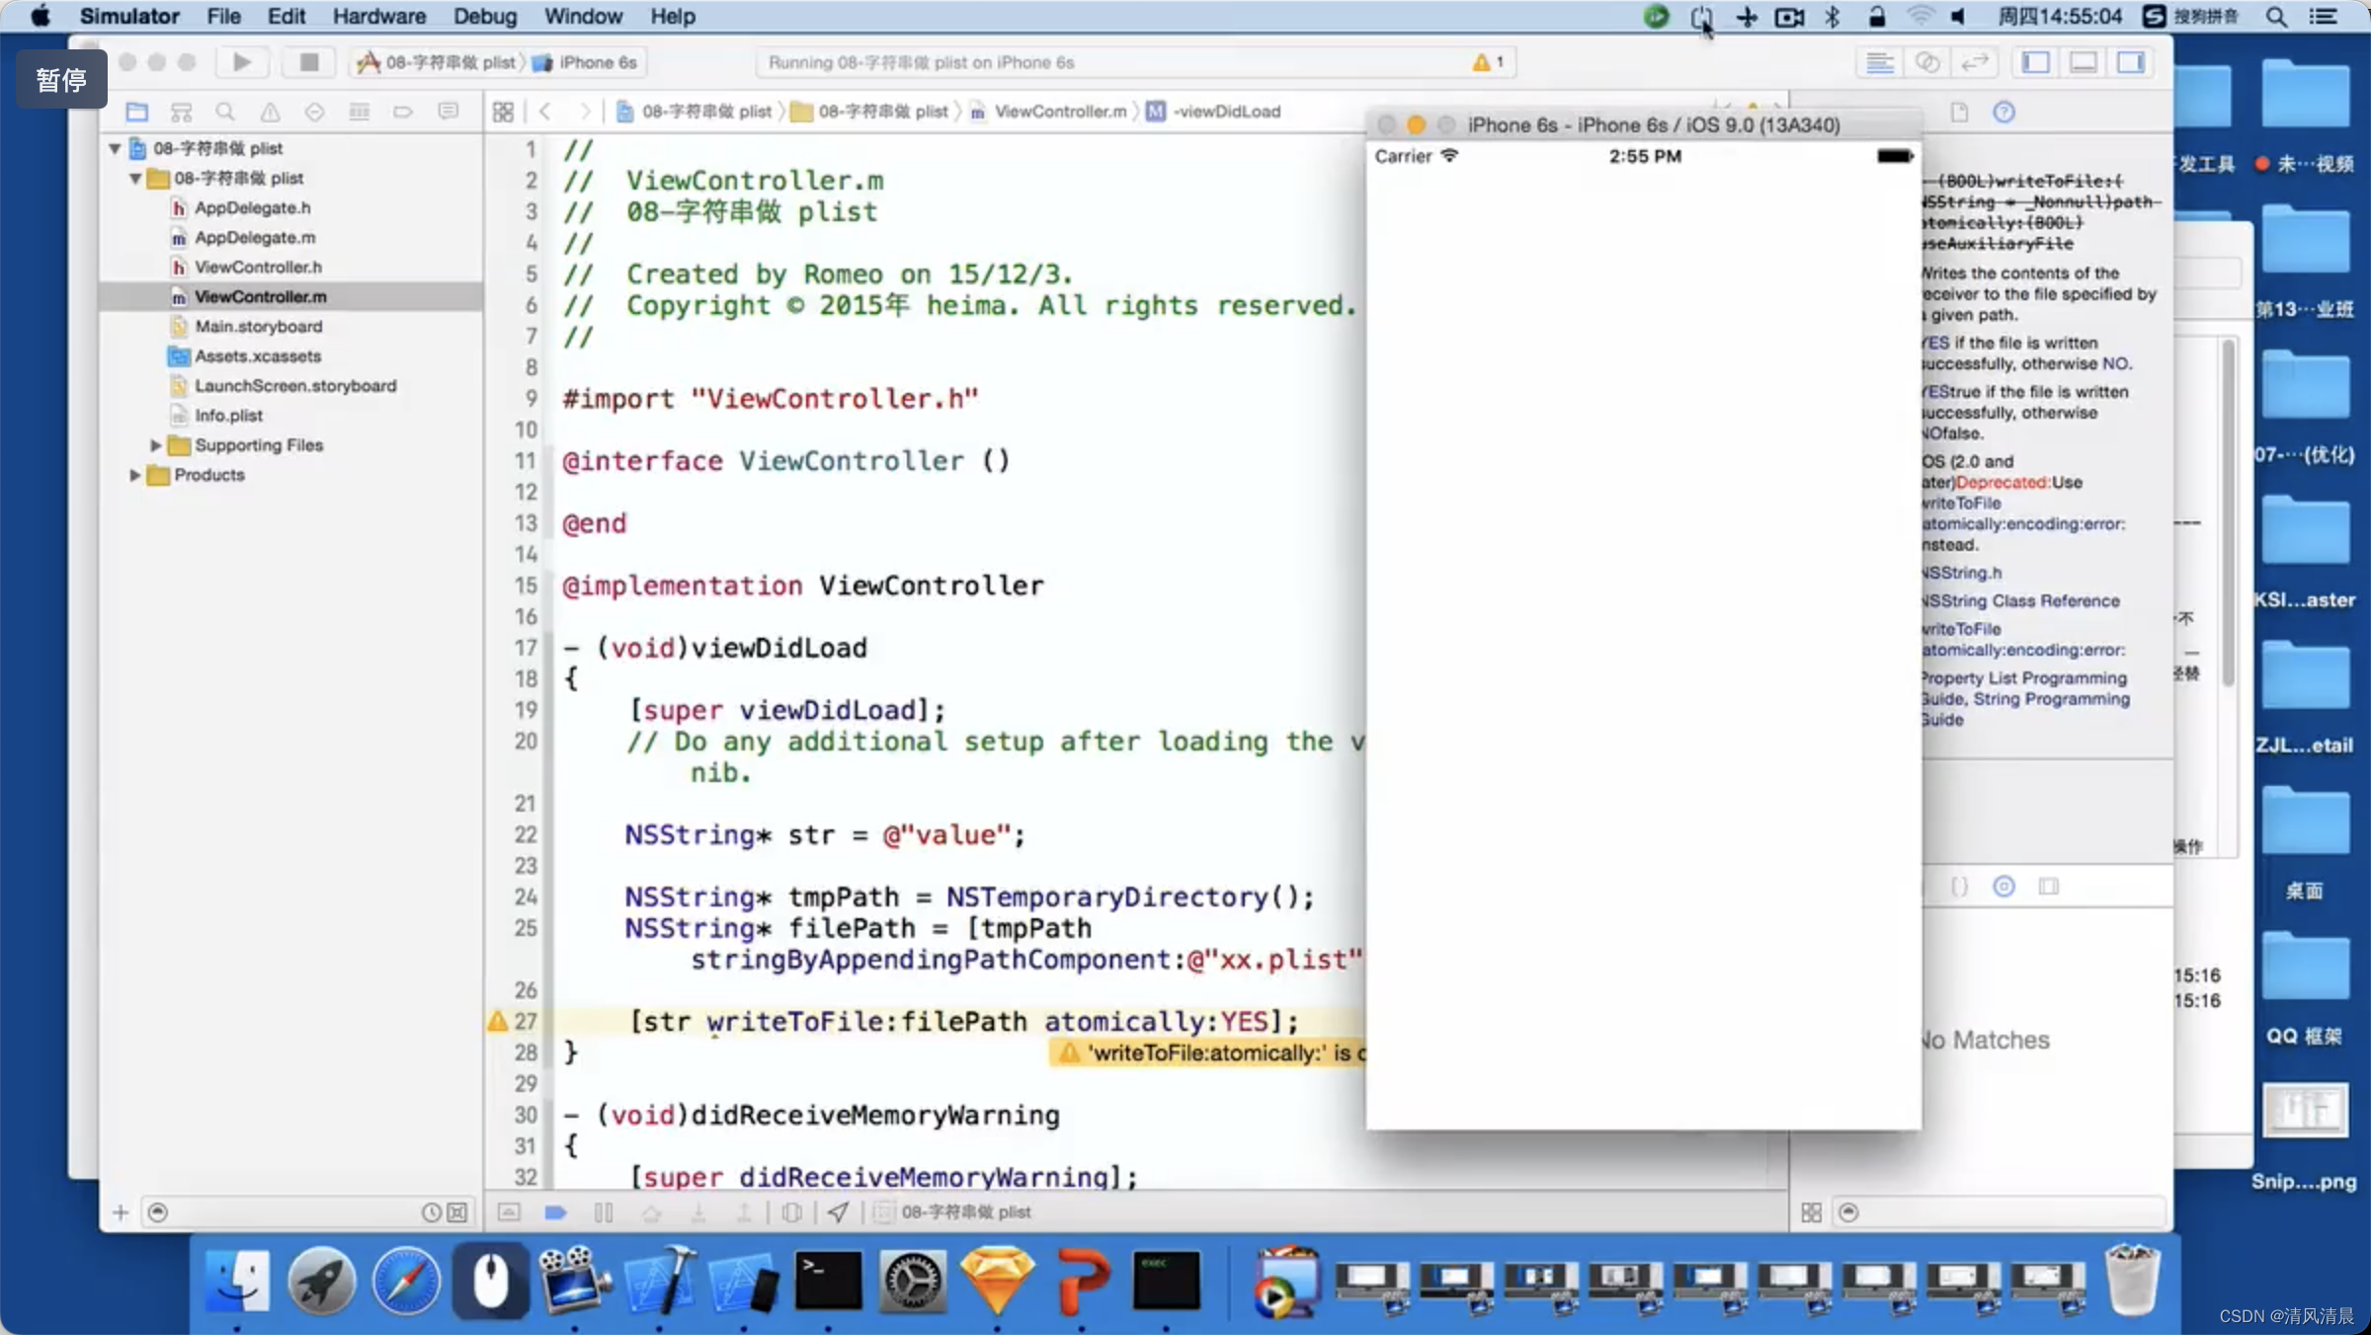Open the Edit menu
This screenshot has height=1335, width=2371.
point(286,17)
